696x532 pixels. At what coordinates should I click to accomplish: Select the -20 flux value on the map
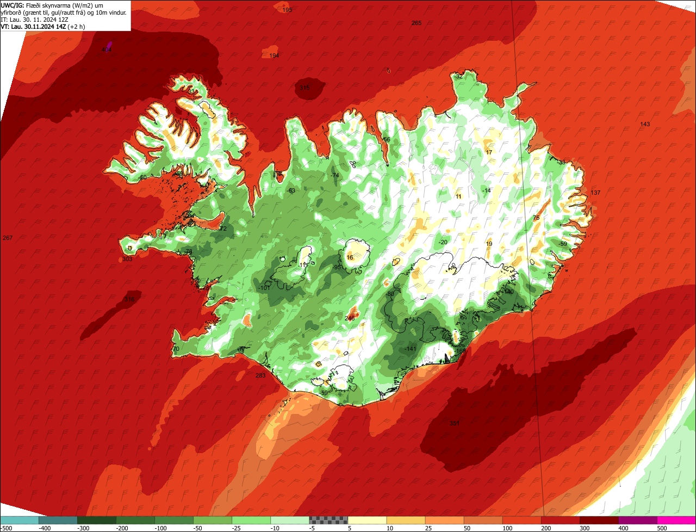(x=443, y=243)
